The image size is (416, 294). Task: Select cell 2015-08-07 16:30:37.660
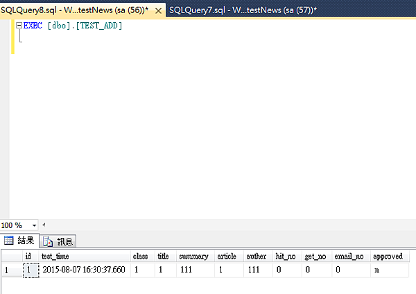[x=85, y=270]
